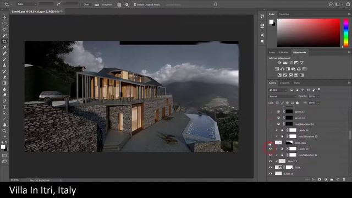Screen dimensions: 352x198
Task: Click the delete layer trash icon
Action: point(344,180)
